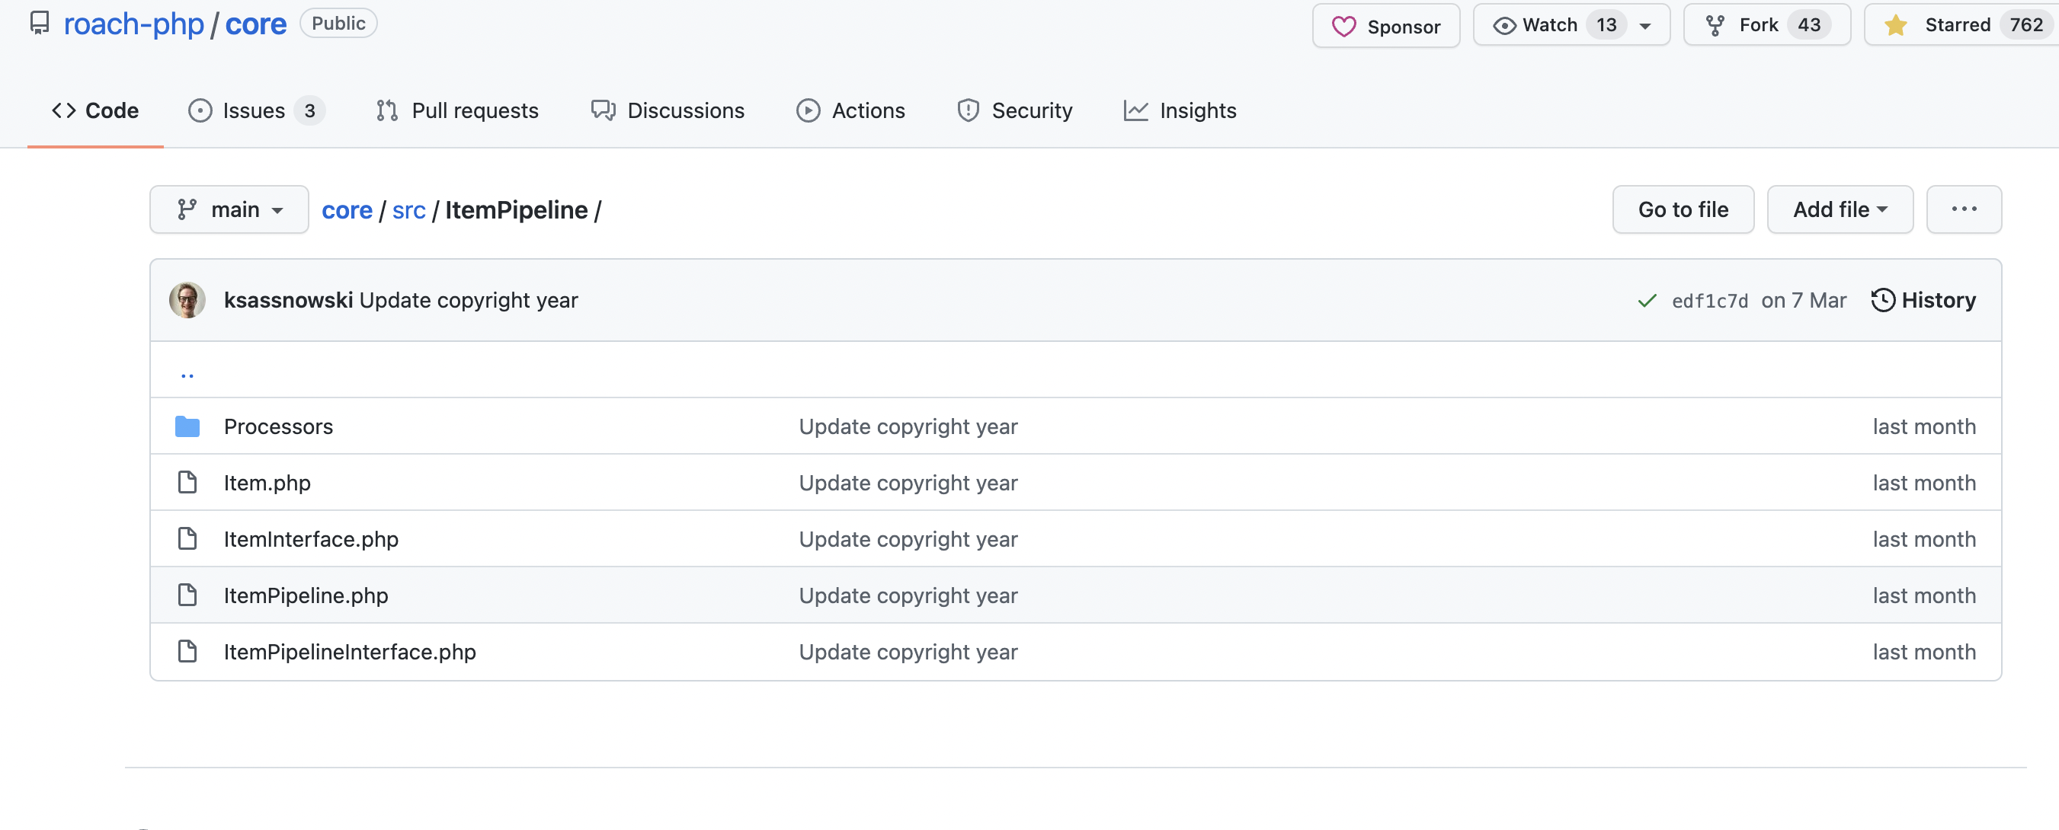This screenshot has width=2059, height=830.
Task: Open the ellipsis overflow menu
Action: [x=1963, y=209]
